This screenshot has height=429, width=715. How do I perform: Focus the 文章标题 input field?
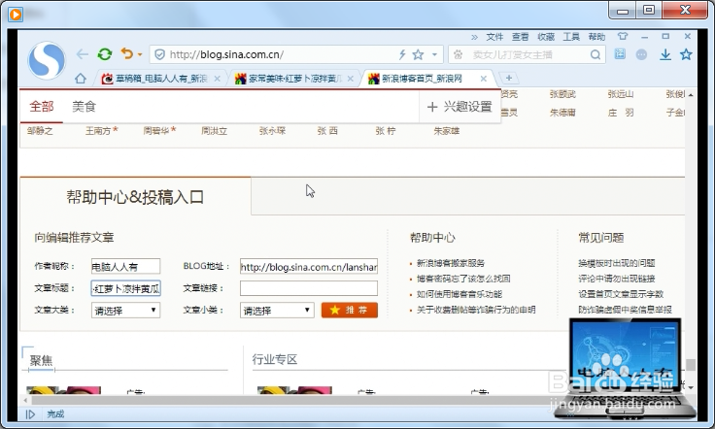tap(126, 288)
